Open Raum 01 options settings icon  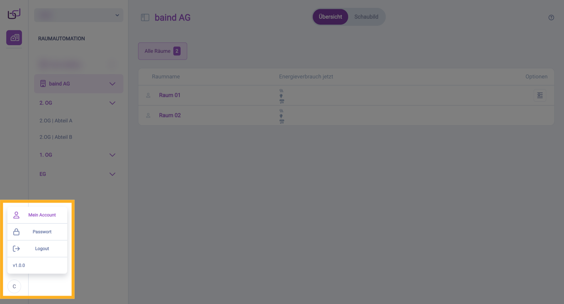coord(540,95)
